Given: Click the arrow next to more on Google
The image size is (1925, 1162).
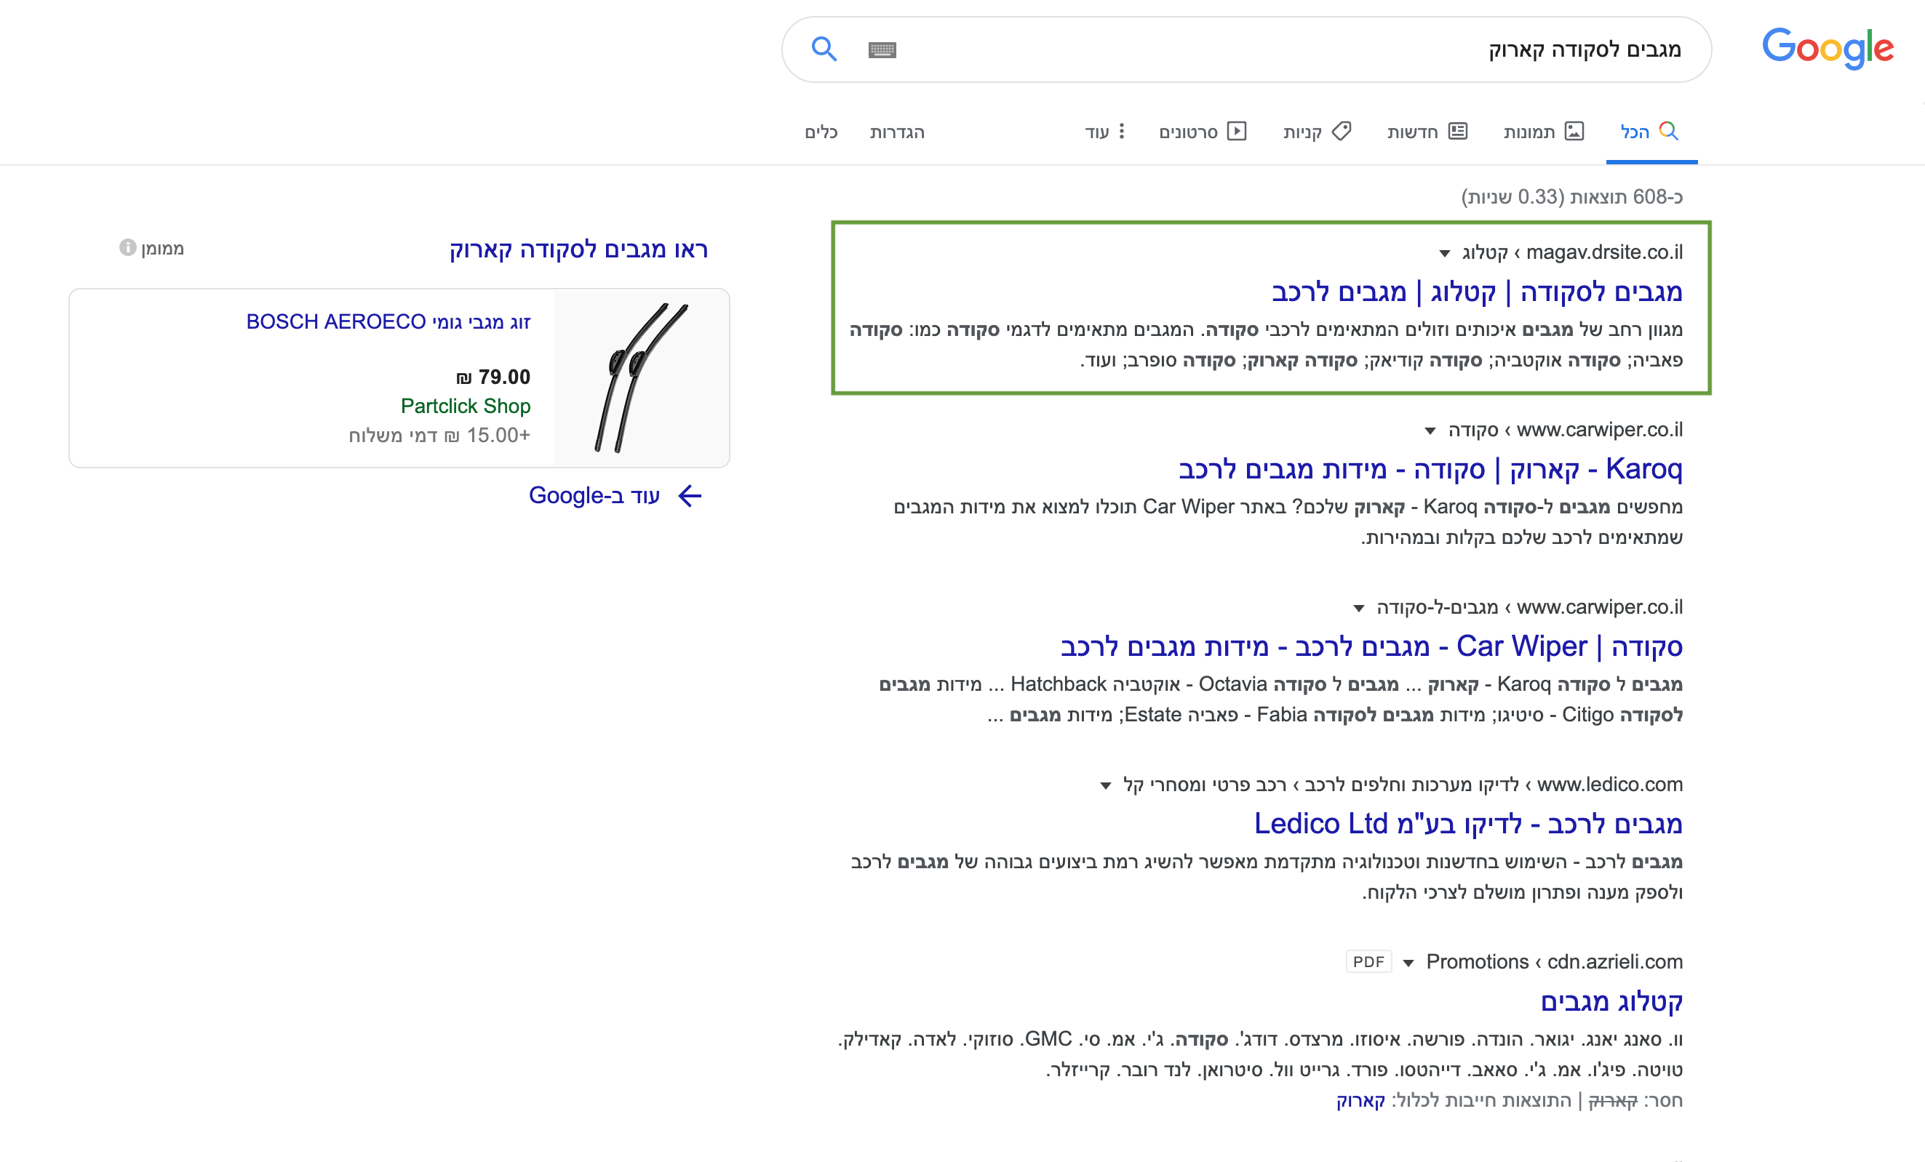Looking at the screenshot, I should pos(690,496).
